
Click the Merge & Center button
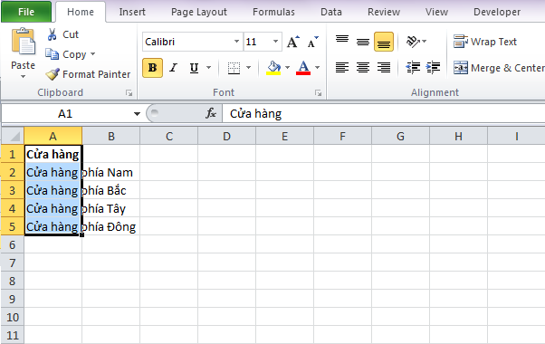click(499, 68)
